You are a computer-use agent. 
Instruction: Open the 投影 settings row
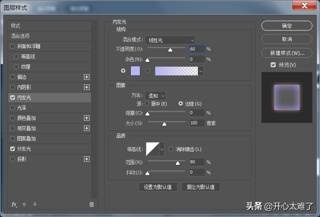click(x=50, y=159)
